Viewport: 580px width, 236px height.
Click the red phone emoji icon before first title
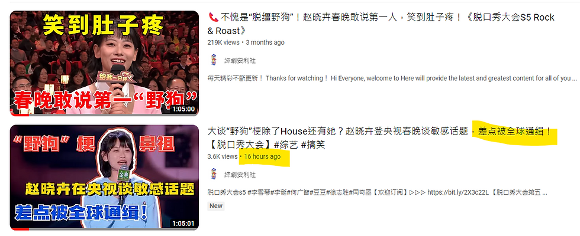214,17
